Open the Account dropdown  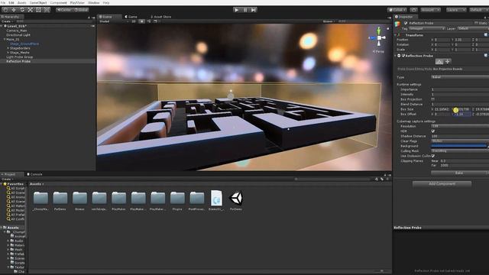tap(430, 10)
